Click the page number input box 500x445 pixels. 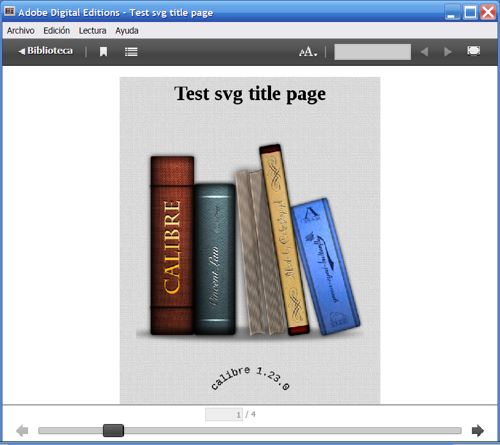[224, 414]
